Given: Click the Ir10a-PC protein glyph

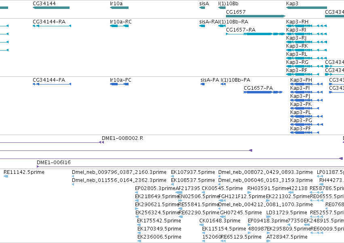Looking at the screenshot, I should pyautogui.click(x=119, y=84).
